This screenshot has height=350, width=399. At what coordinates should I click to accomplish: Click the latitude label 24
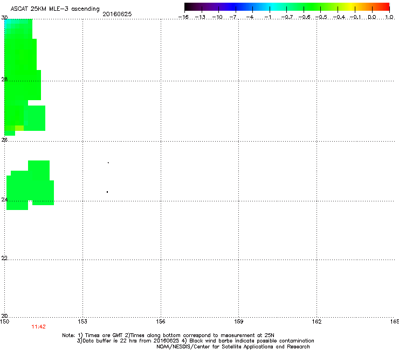click(x=4, y=200)
